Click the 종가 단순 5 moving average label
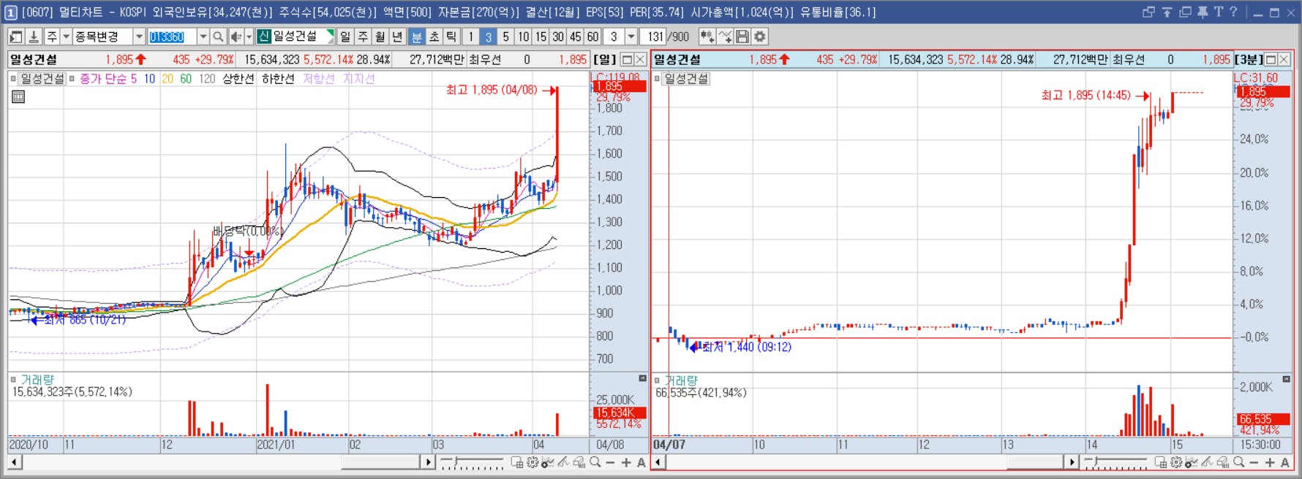The width and height of the screenshot is (1302, 479). click(108, 79)
